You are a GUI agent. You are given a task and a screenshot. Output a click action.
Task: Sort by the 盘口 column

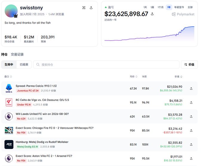[x=8, y=76]
